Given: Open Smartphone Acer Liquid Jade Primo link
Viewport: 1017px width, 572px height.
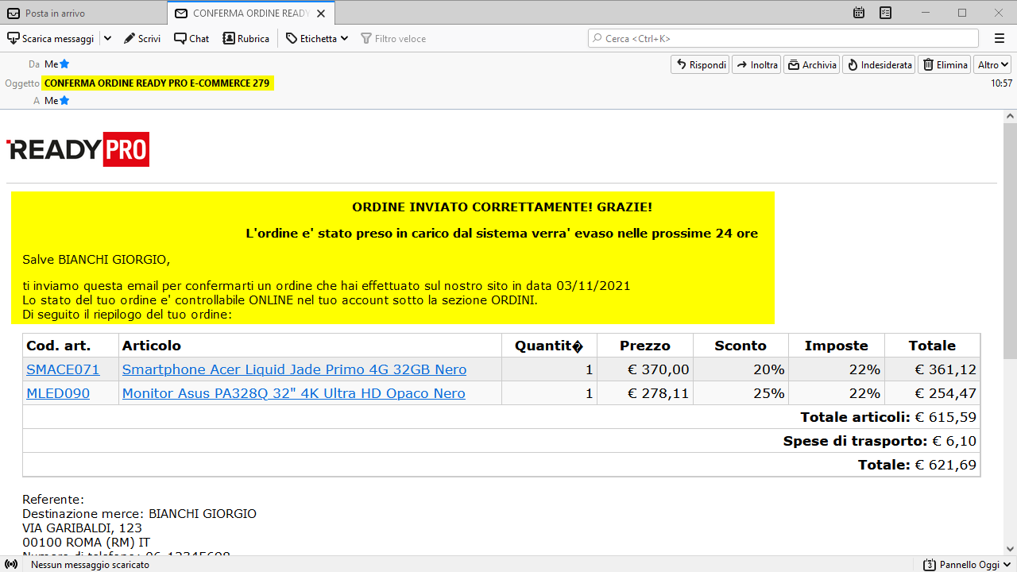Looking at the screenshot, I should [x=294, y=369].
